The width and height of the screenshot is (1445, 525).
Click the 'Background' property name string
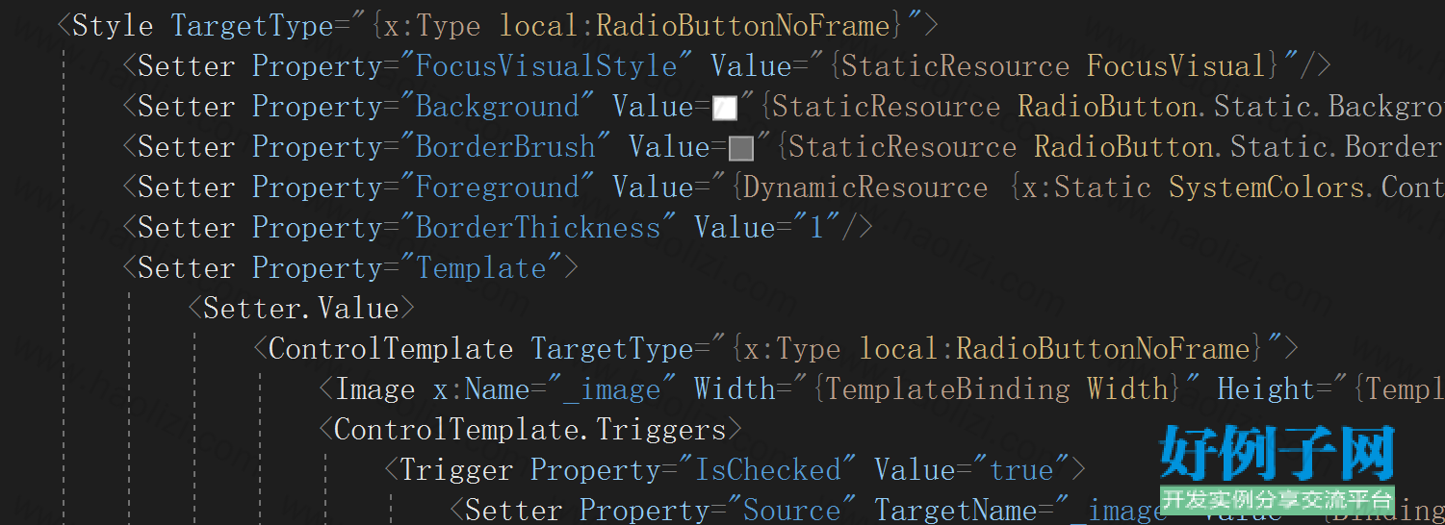click(x=498, y=107)
